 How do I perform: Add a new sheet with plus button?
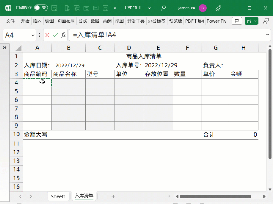coord(113,196)
